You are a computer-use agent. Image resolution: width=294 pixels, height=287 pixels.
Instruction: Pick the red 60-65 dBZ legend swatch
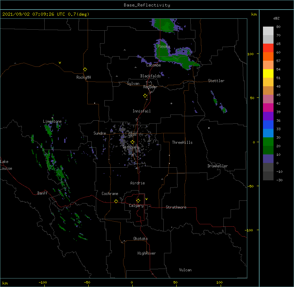(x=268, y=48)
